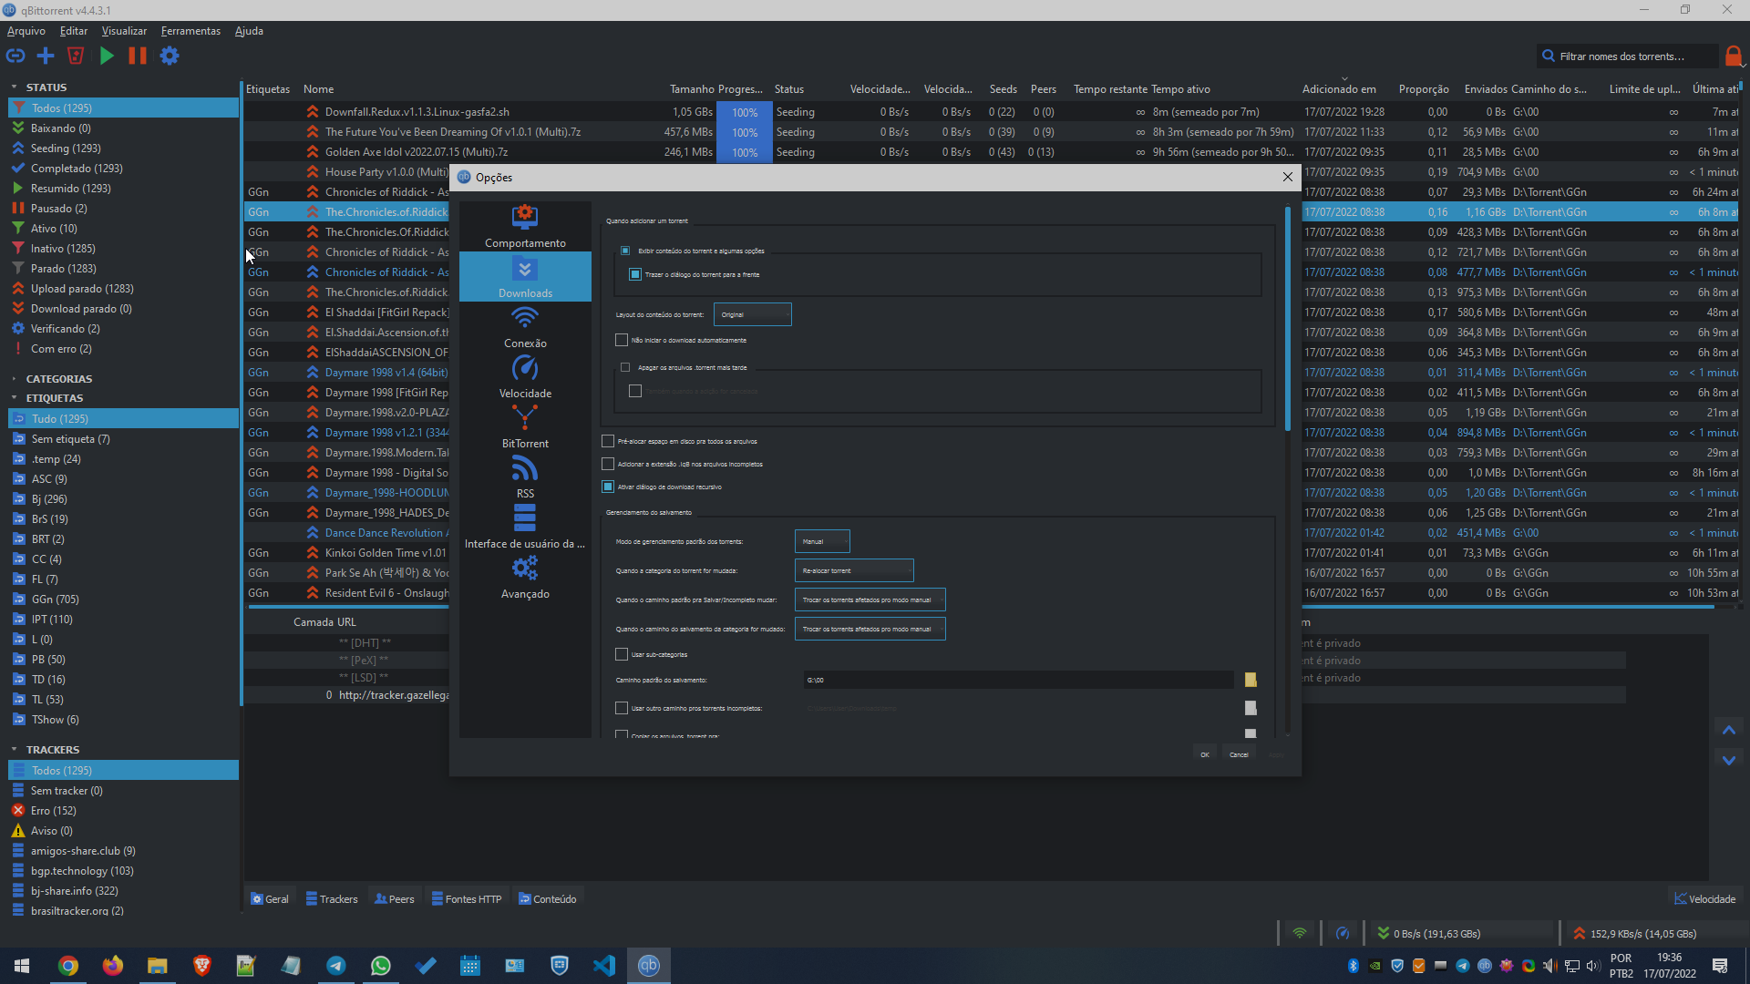Open the RSS settings section
1750x984 pixels.
pyautogui.click(x=525, y=478)
